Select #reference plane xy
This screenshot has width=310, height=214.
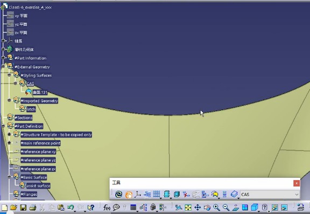point(38,152)
